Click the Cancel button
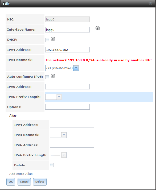The width and height of the screenshot is (156, 190). 24,182
